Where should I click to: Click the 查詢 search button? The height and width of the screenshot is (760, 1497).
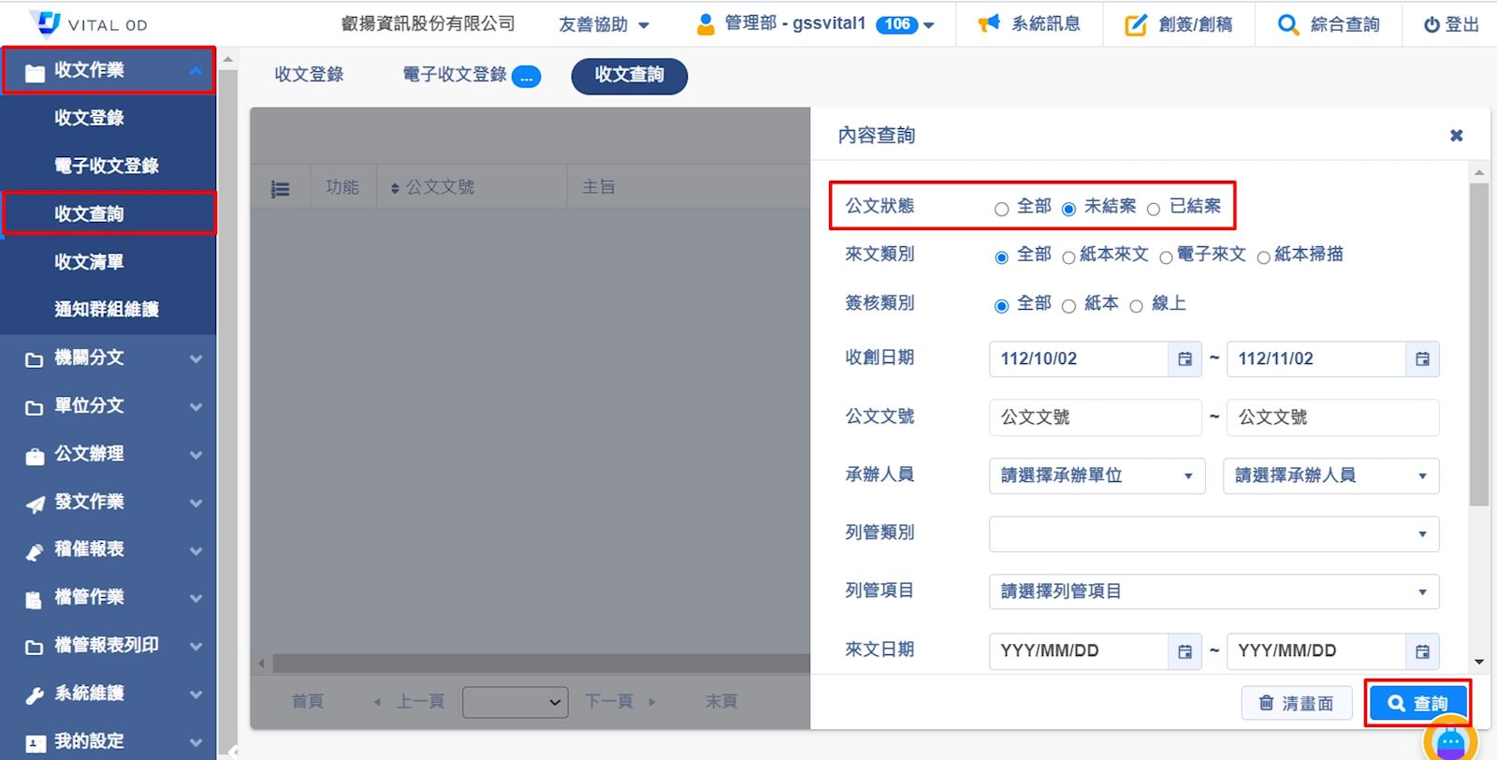pyautogui.click(x=1417, y=703)
